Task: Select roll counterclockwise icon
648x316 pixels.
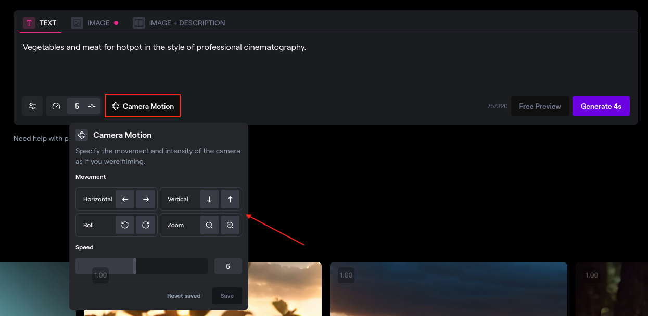Action: click(x=125, y=225)
